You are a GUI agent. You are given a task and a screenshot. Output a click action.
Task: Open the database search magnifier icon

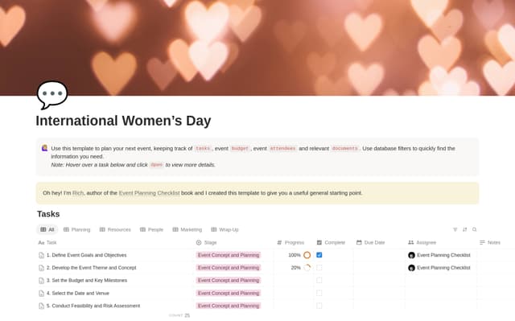pos(474,230)
